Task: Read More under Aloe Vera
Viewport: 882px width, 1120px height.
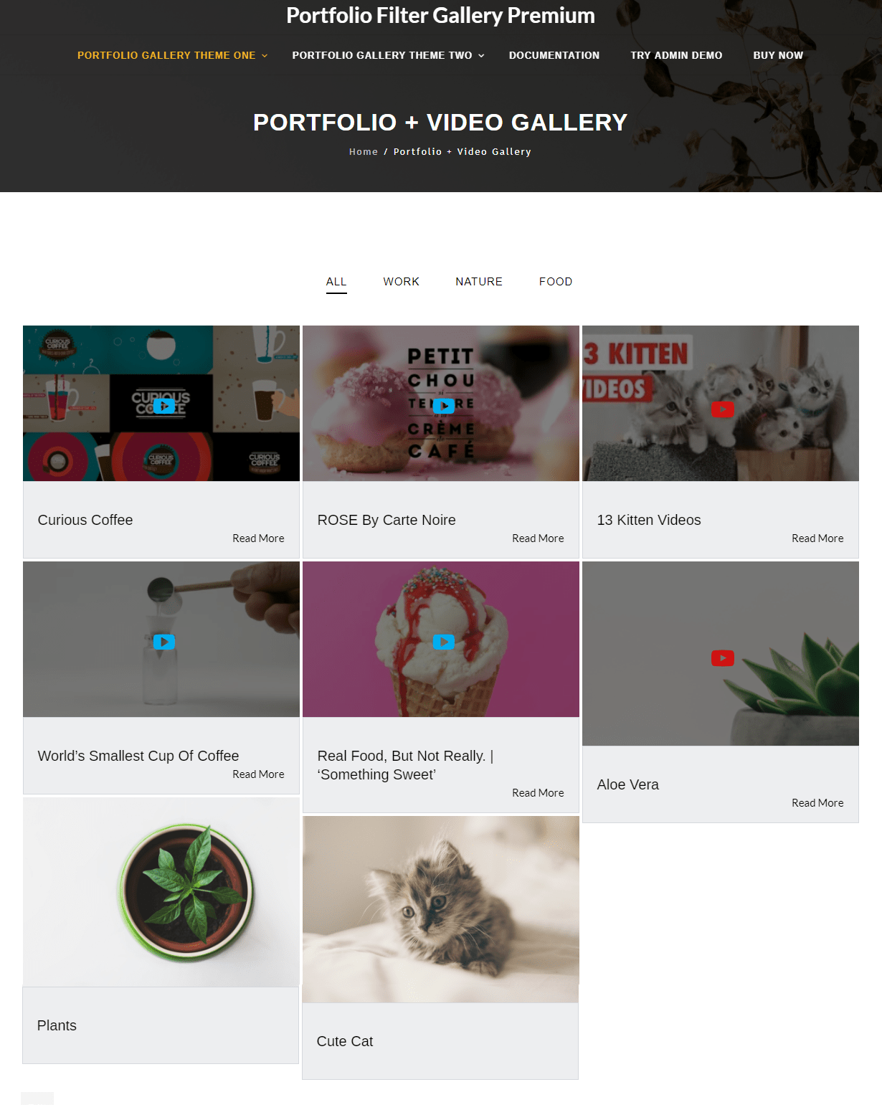Action: pyautogui.click(x=817, y=803)
